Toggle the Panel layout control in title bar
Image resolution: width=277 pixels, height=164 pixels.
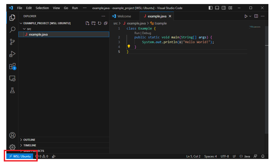[x=217, y=8]
